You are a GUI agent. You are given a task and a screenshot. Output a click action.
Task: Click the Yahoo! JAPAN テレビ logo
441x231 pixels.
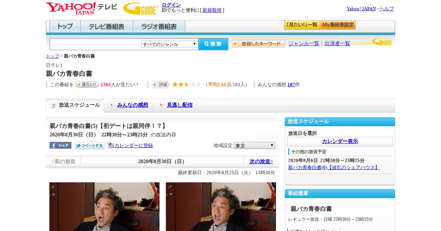pos(82,8)
